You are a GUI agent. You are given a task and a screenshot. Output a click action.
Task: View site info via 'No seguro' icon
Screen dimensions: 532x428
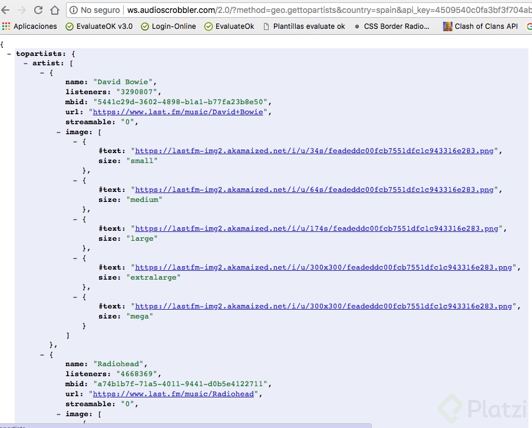[73, 10]
